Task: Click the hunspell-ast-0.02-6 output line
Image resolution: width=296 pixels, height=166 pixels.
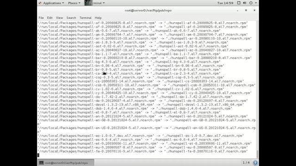Action: (133, 46)
